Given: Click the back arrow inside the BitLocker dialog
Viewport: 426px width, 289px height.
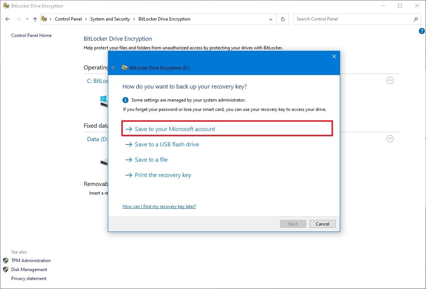Looking at the screenshot, I should (114, 68).
